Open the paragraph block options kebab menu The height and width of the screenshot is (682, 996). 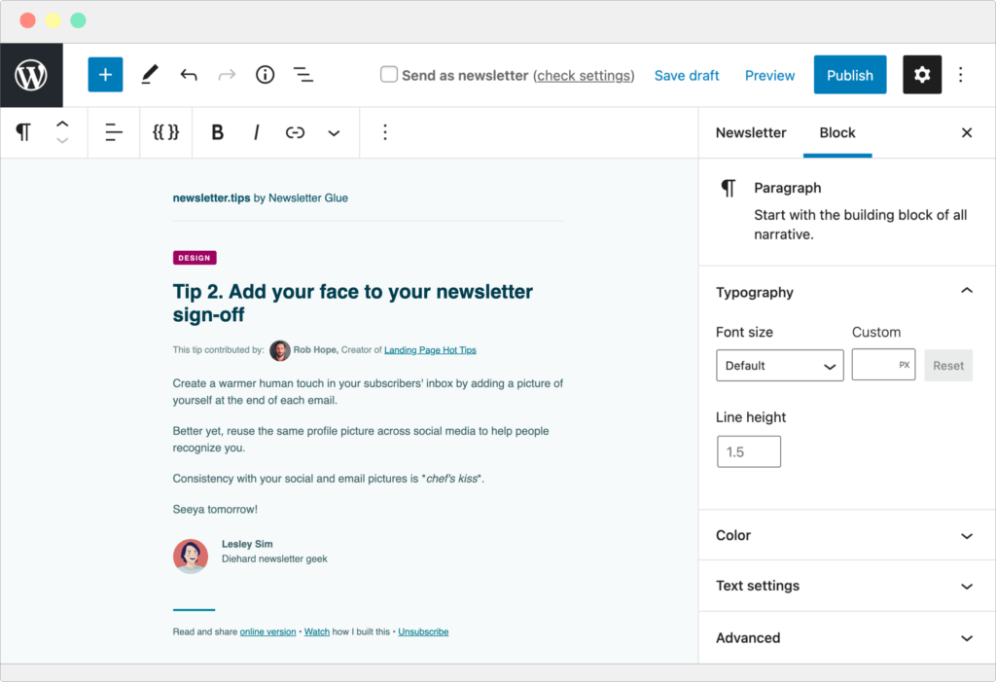385,132
